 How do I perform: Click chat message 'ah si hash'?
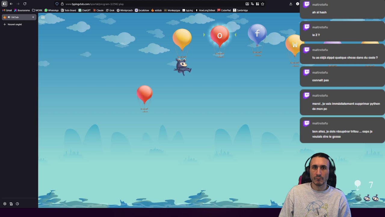(319, 12)
